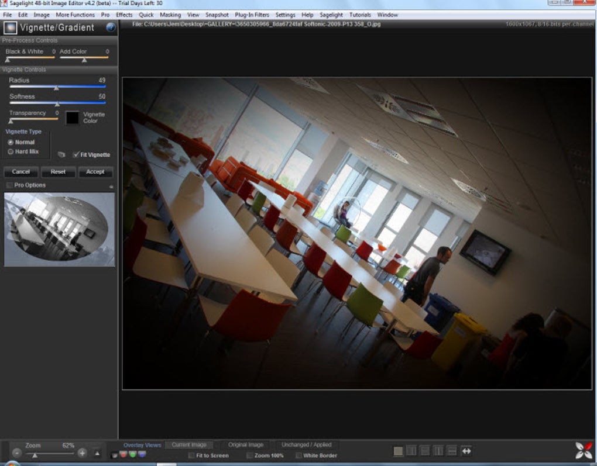Click the zoom out minus button
Image resolution: width=597 pixels, height=466 pixels.
(17, 453)
